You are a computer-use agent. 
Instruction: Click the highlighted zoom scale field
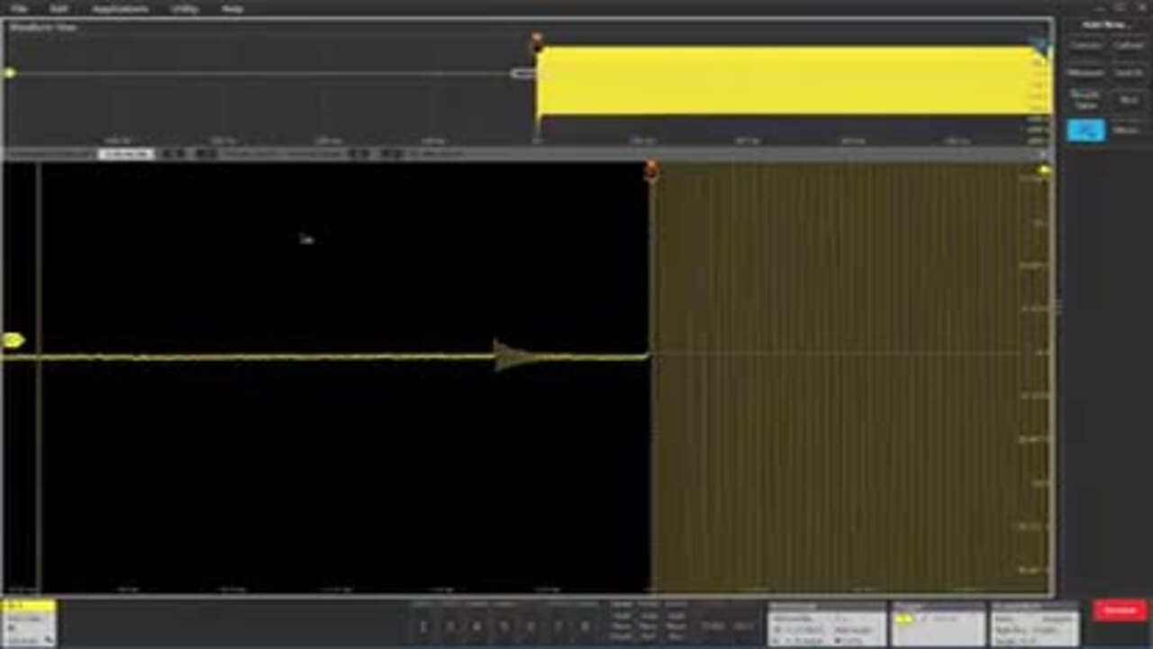(125, 154)
